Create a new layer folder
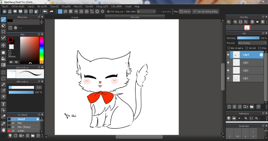The image size is (268, 141). 252,107
